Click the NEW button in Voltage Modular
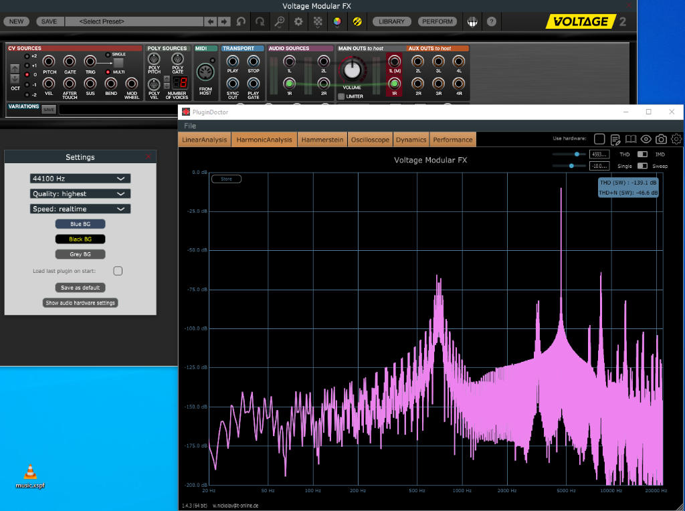 [x=17, y=21]
